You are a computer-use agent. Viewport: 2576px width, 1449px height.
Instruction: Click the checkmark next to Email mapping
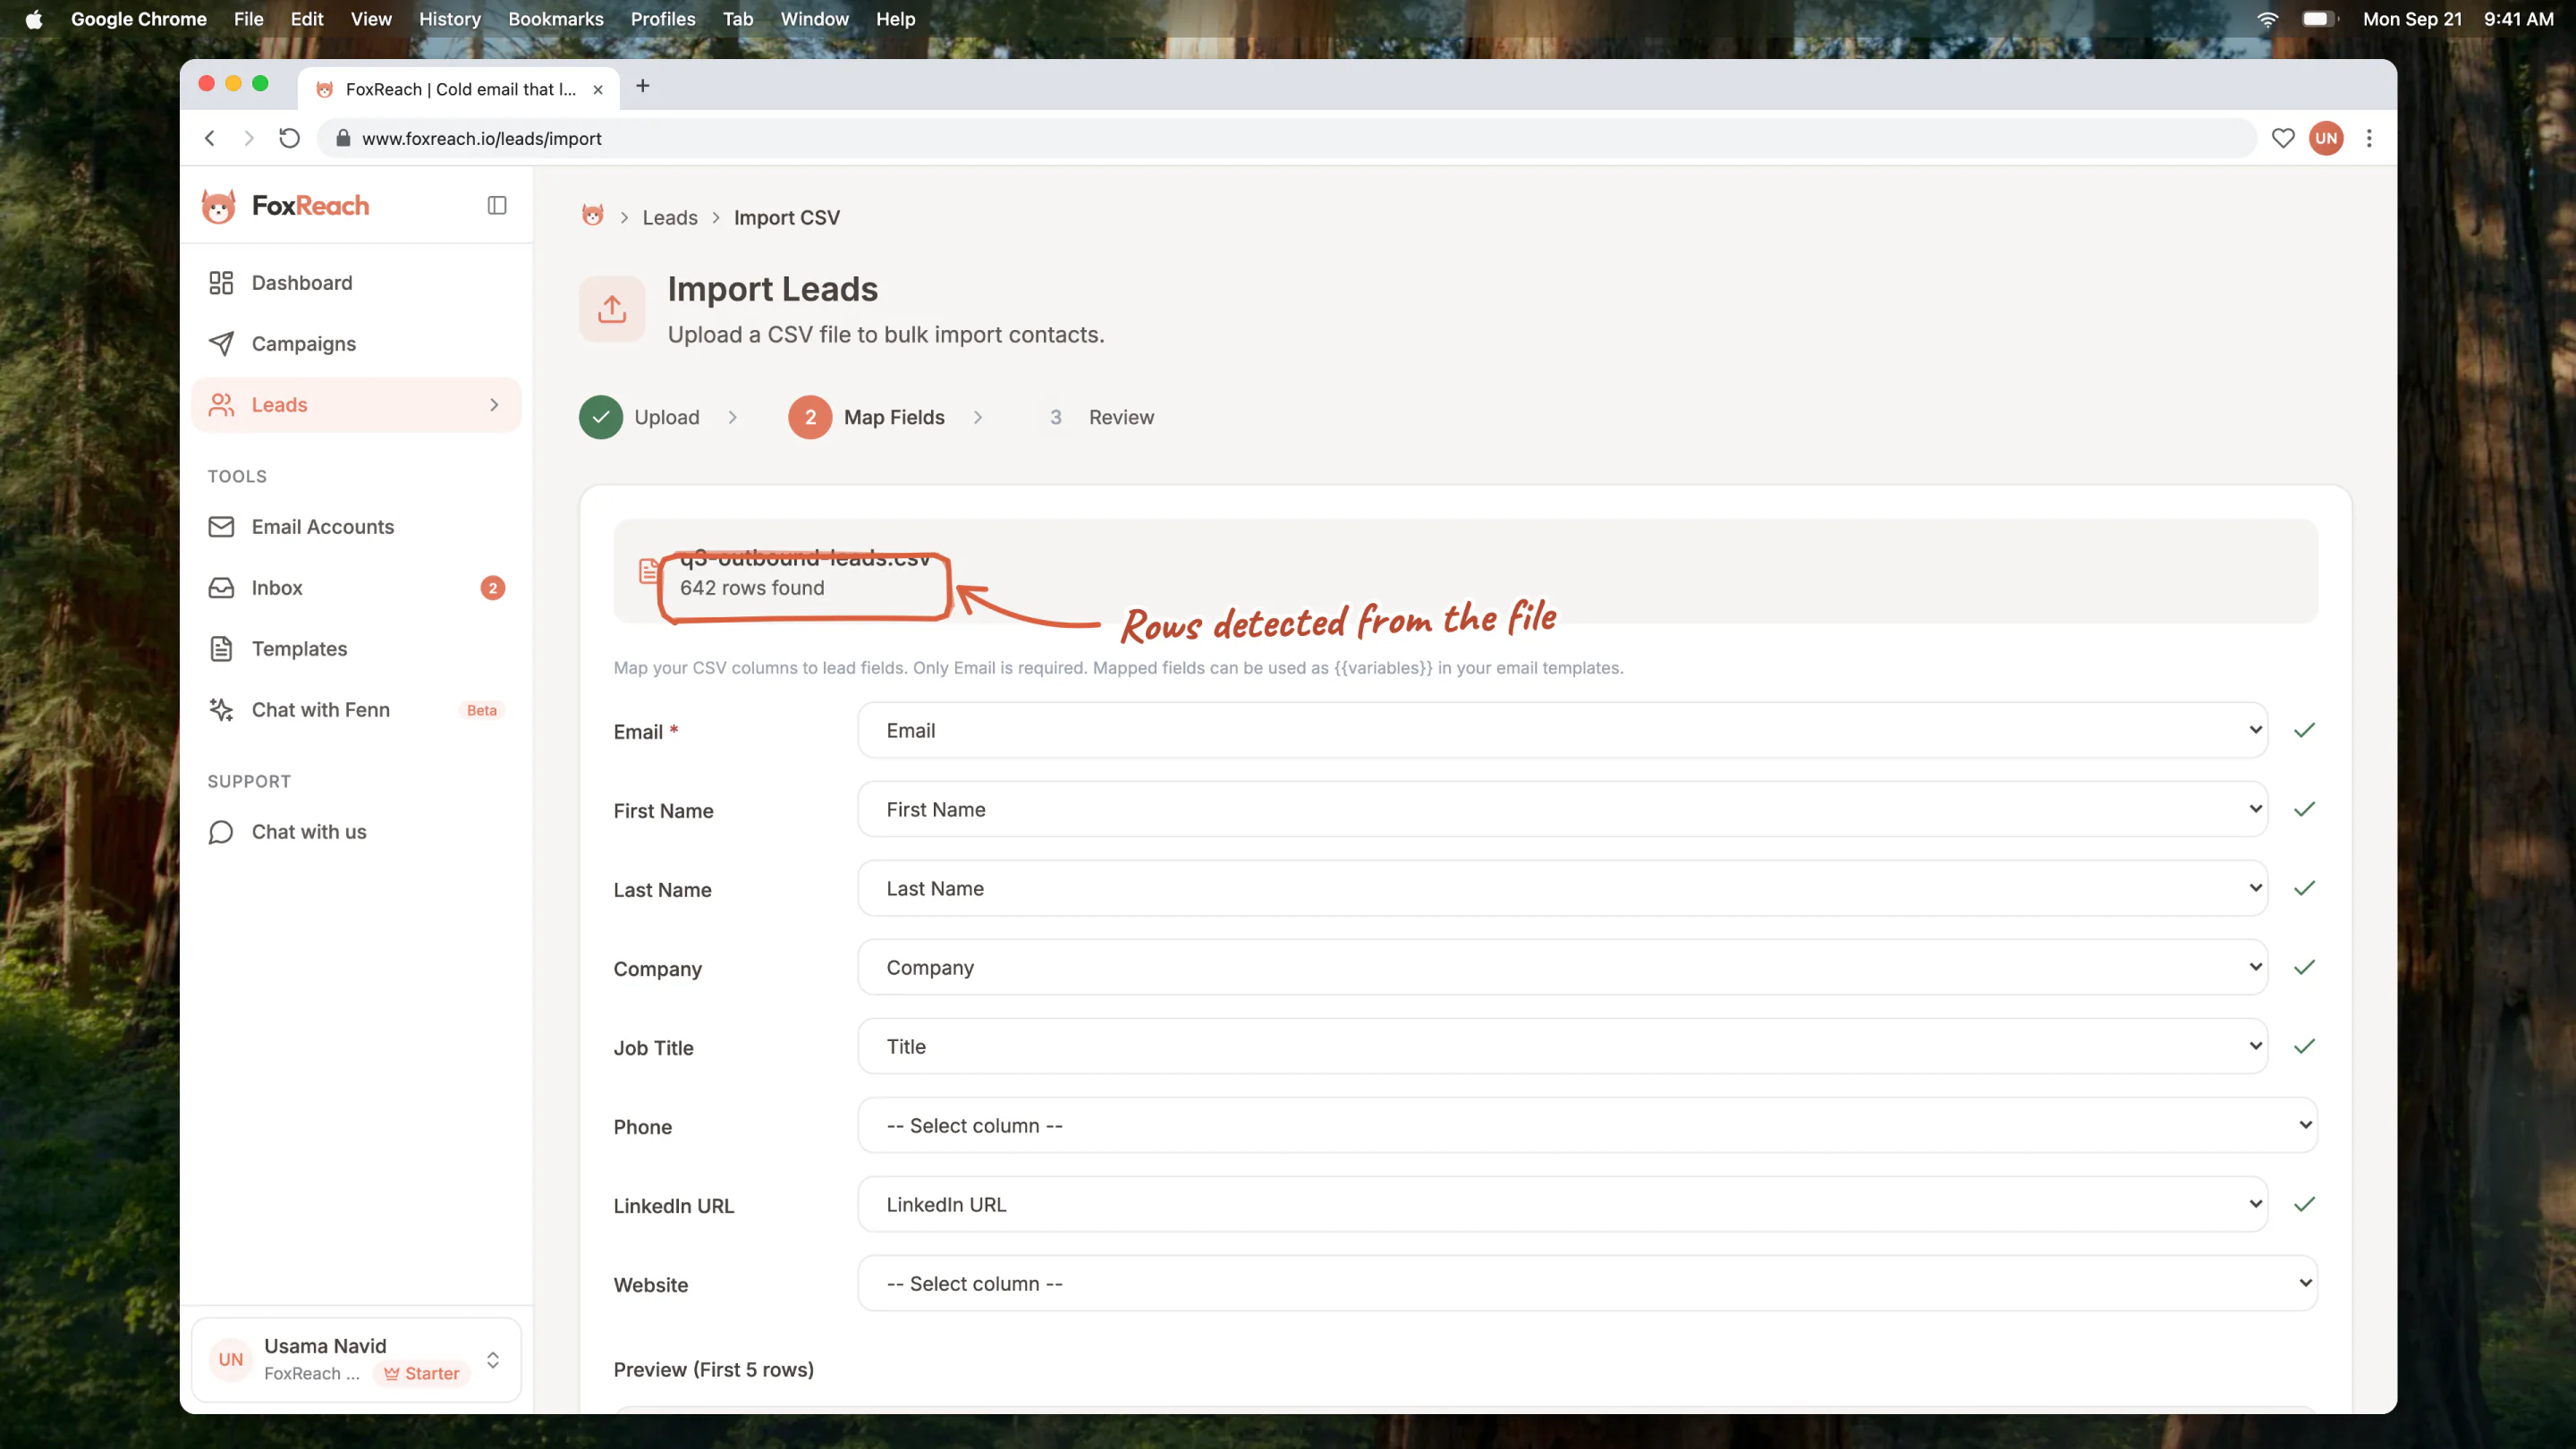[x=2304, y=730]
